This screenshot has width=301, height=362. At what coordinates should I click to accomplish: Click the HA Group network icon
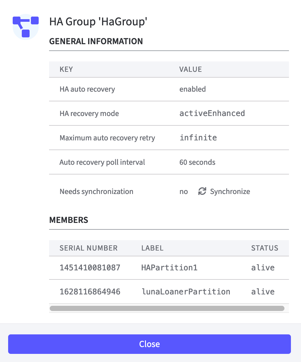[25, 27]
